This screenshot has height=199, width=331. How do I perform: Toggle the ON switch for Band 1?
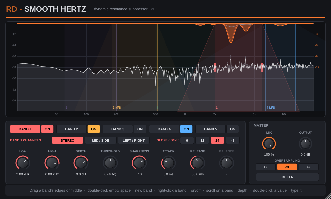click(x=47, y=129)
